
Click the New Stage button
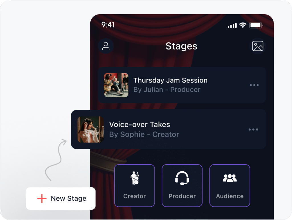click(61, 198)
